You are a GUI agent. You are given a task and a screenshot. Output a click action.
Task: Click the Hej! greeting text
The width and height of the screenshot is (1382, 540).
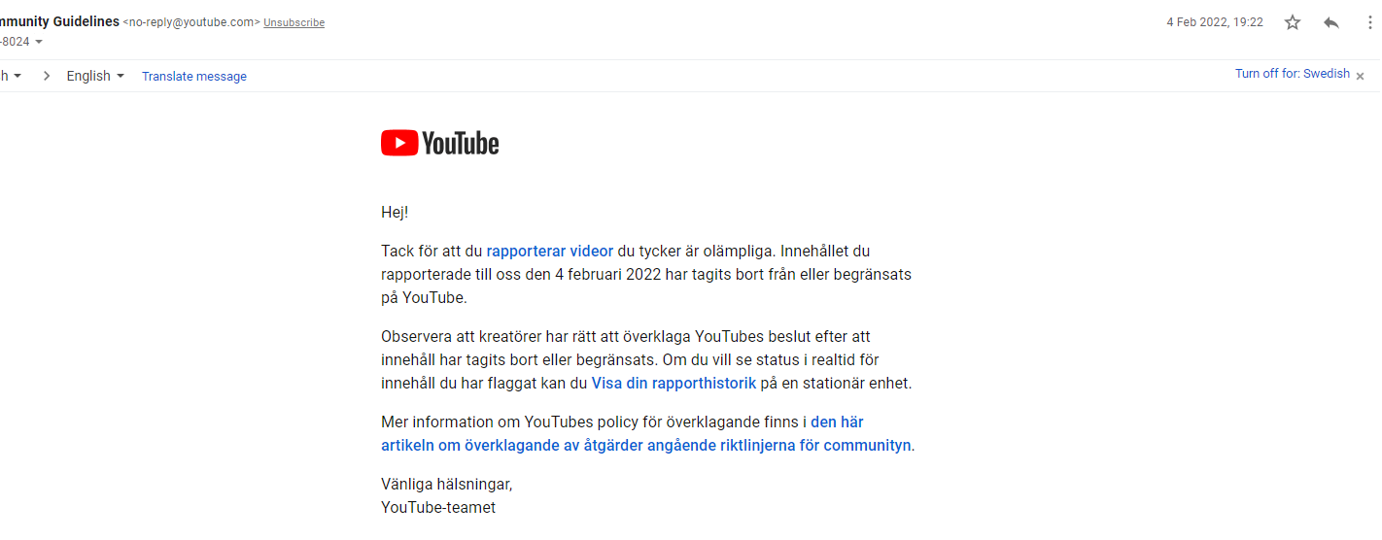396,212
